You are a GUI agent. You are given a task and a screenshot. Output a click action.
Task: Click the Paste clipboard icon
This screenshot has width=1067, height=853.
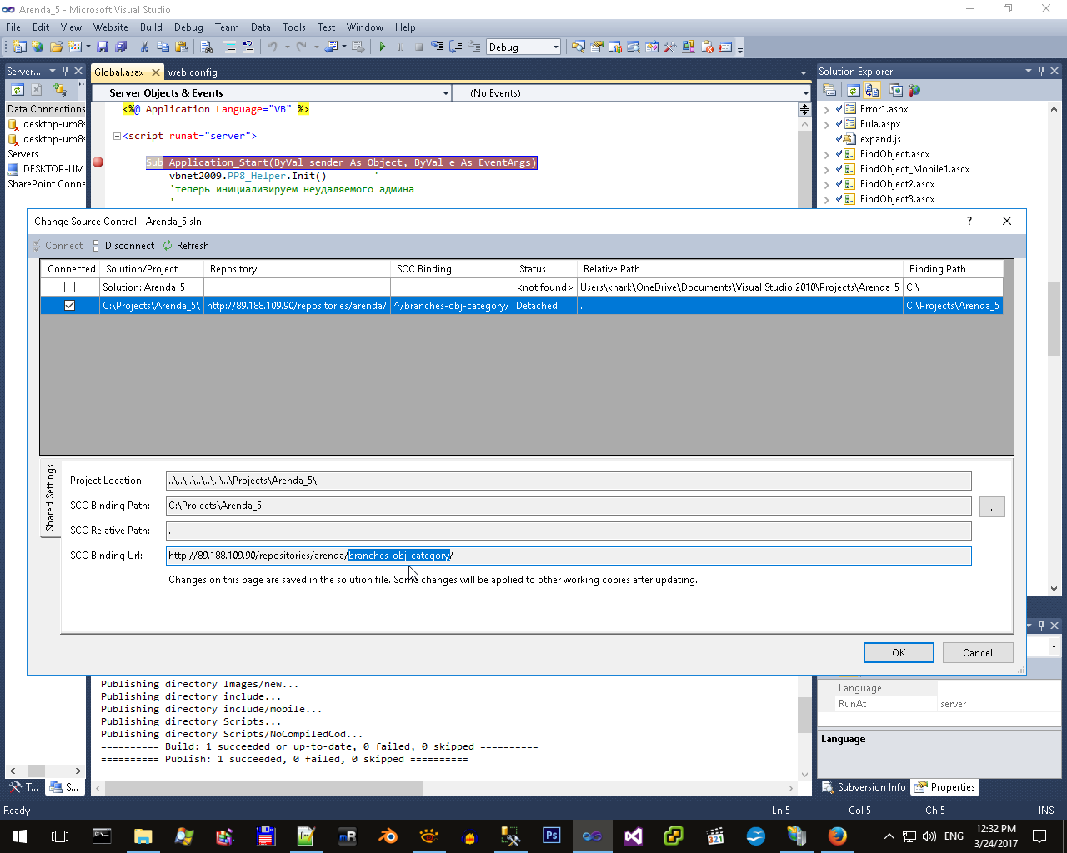pyautogui.click(x=182, y=47)
